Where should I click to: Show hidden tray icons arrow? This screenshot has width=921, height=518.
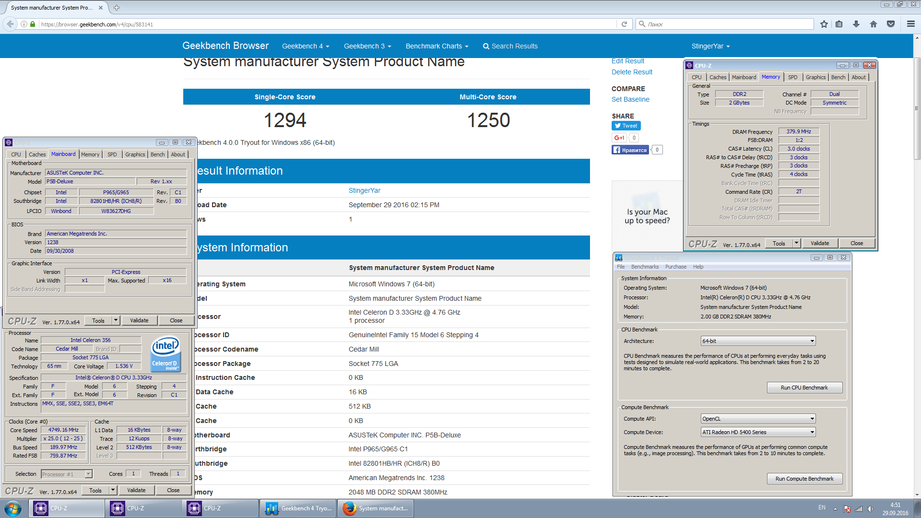pyautogui.click(x=835, y=509)
